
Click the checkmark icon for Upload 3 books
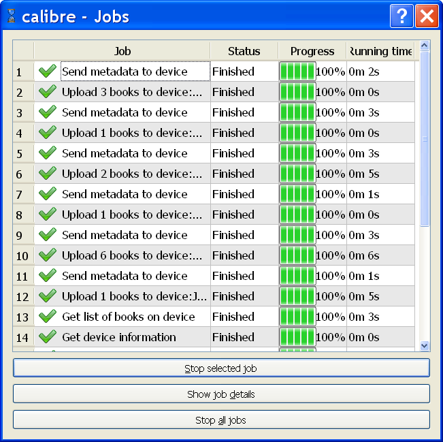[x=48, y=91]
